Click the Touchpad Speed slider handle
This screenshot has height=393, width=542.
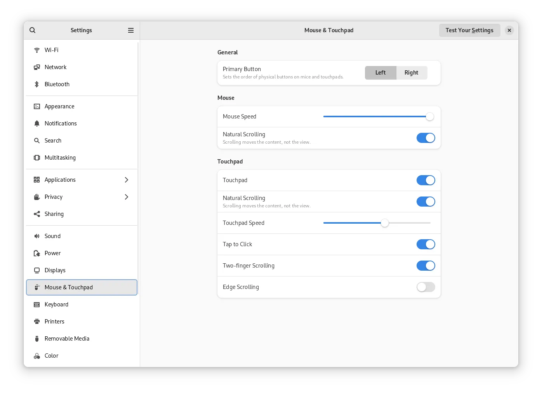[x=384, y=223]
